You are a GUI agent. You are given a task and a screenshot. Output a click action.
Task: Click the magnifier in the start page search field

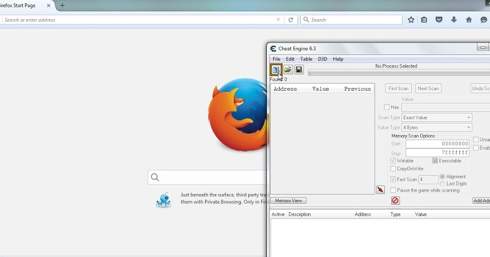click(155, 178)
